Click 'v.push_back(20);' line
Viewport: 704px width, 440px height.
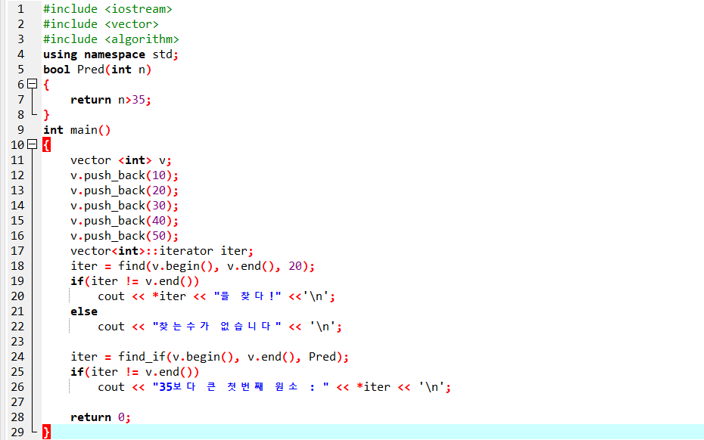(x=124, y=191)
